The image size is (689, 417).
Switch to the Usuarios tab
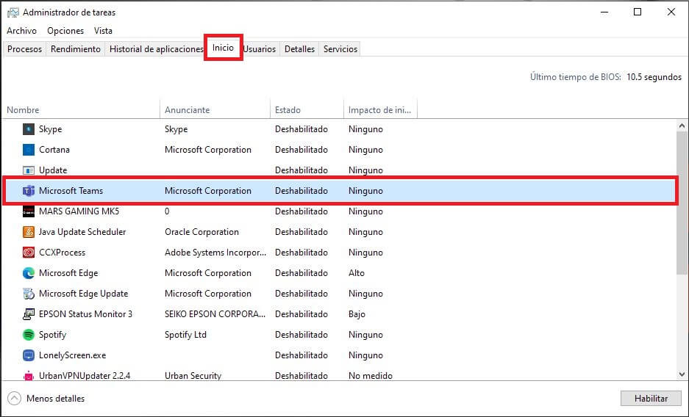pyautogui.click(x=260, y=49)
